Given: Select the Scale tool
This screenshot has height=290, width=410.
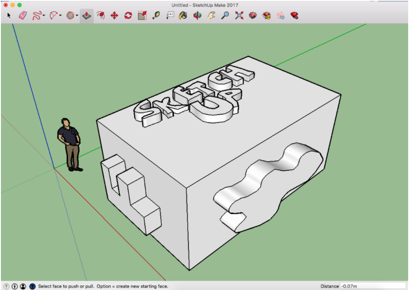Looking at the screenshot, I should pyautogui.click(x=142, y=16).
